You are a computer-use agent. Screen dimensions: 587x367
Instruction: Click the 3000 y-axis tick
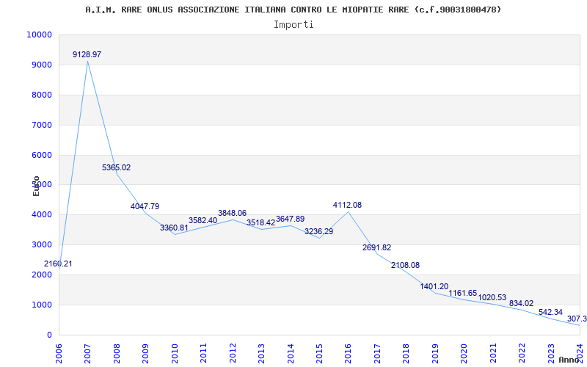coord(42,245)
